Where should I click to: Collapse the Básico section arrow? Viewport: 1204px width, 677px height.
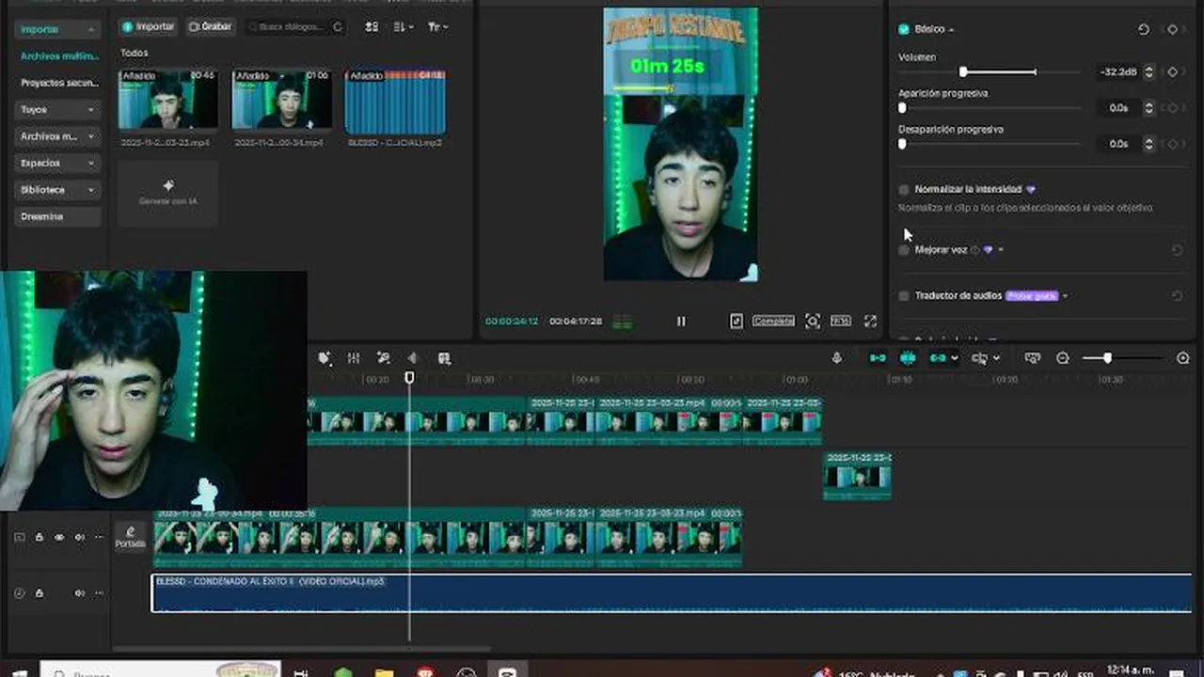(x=951, y=30)
